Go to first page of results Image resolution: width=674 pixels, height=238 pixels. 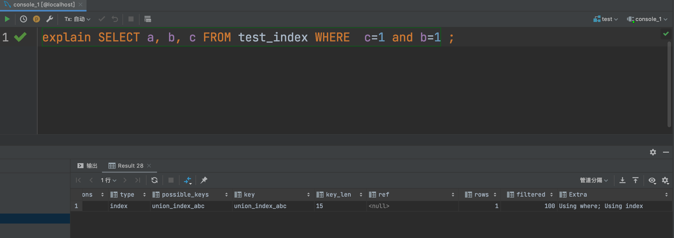tap(78, 180)
